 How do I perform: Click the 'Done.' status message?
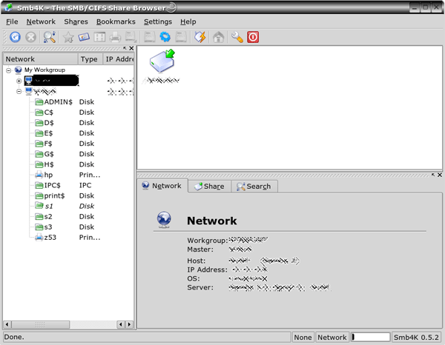tap(14, 337)
